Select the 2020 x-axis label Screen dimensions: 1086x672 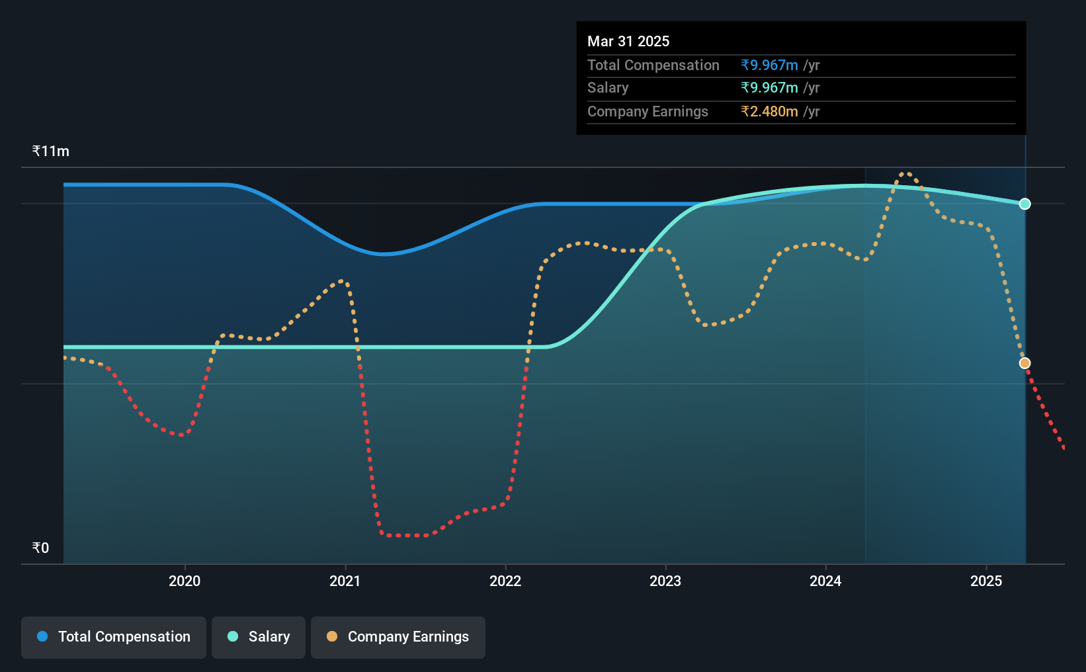[185, 581]
